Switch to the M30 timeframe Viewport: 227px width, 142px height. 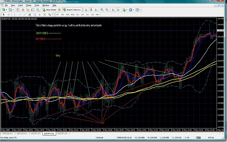(73, 15)
